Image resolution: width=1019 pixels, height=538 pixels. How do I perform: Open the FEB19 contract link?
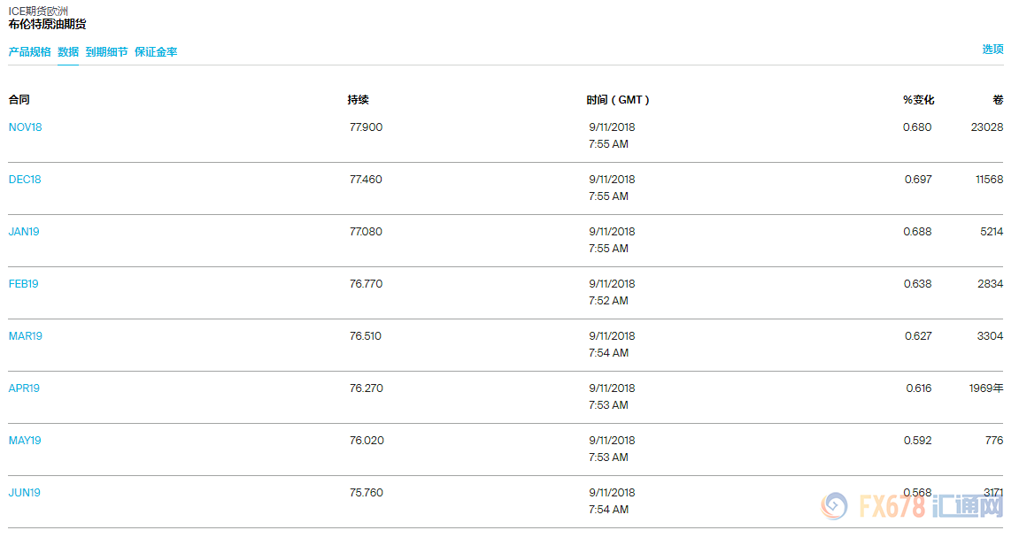(24, 284)
